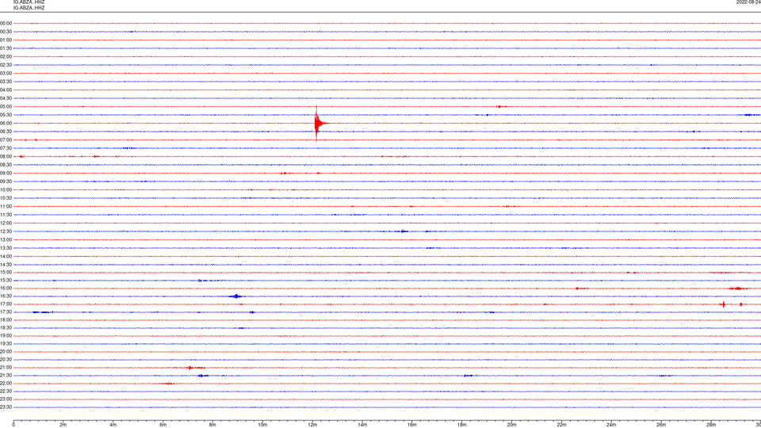
Task: Select the 12:00 time label
Action: tap(6, 224)
